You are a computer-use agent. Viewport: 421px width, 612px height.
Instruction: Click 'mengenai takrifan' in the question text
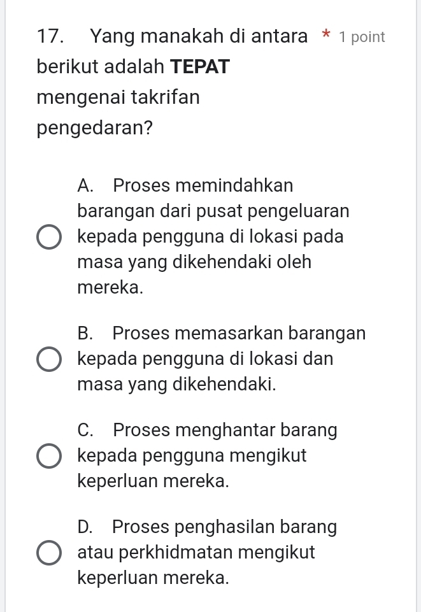click(x=118, y=97)
